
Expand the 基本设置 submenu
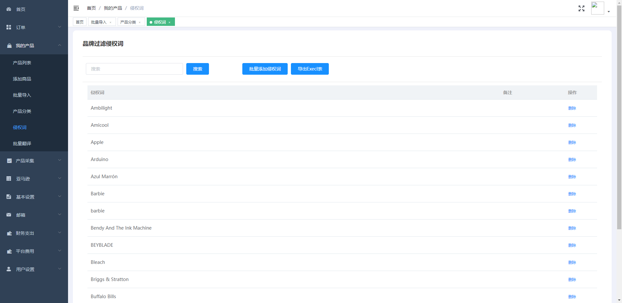tap(60, 197)
